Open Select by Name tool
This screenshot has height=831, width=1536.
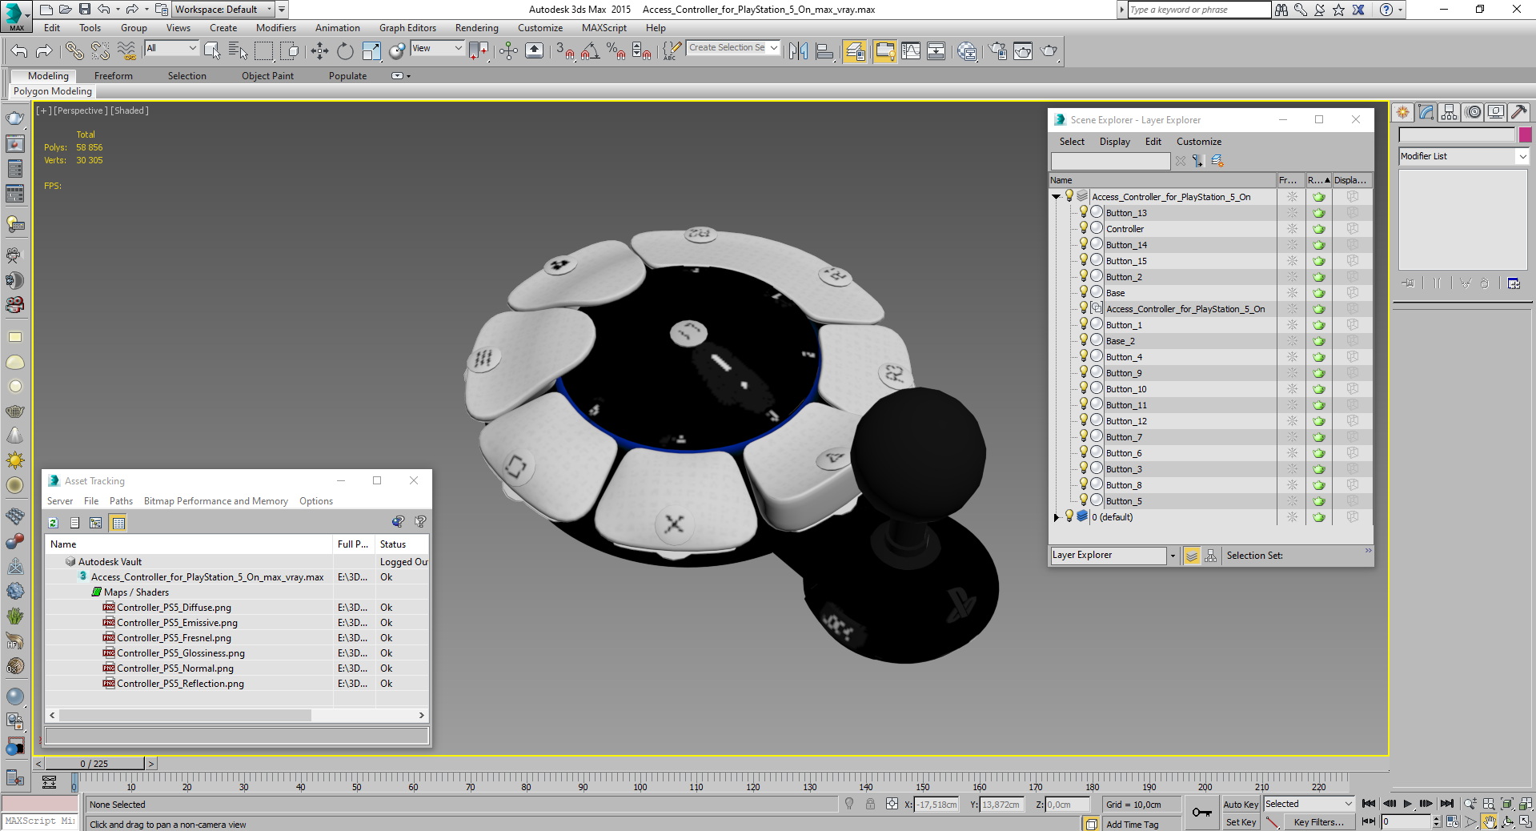tap(238, 51)
